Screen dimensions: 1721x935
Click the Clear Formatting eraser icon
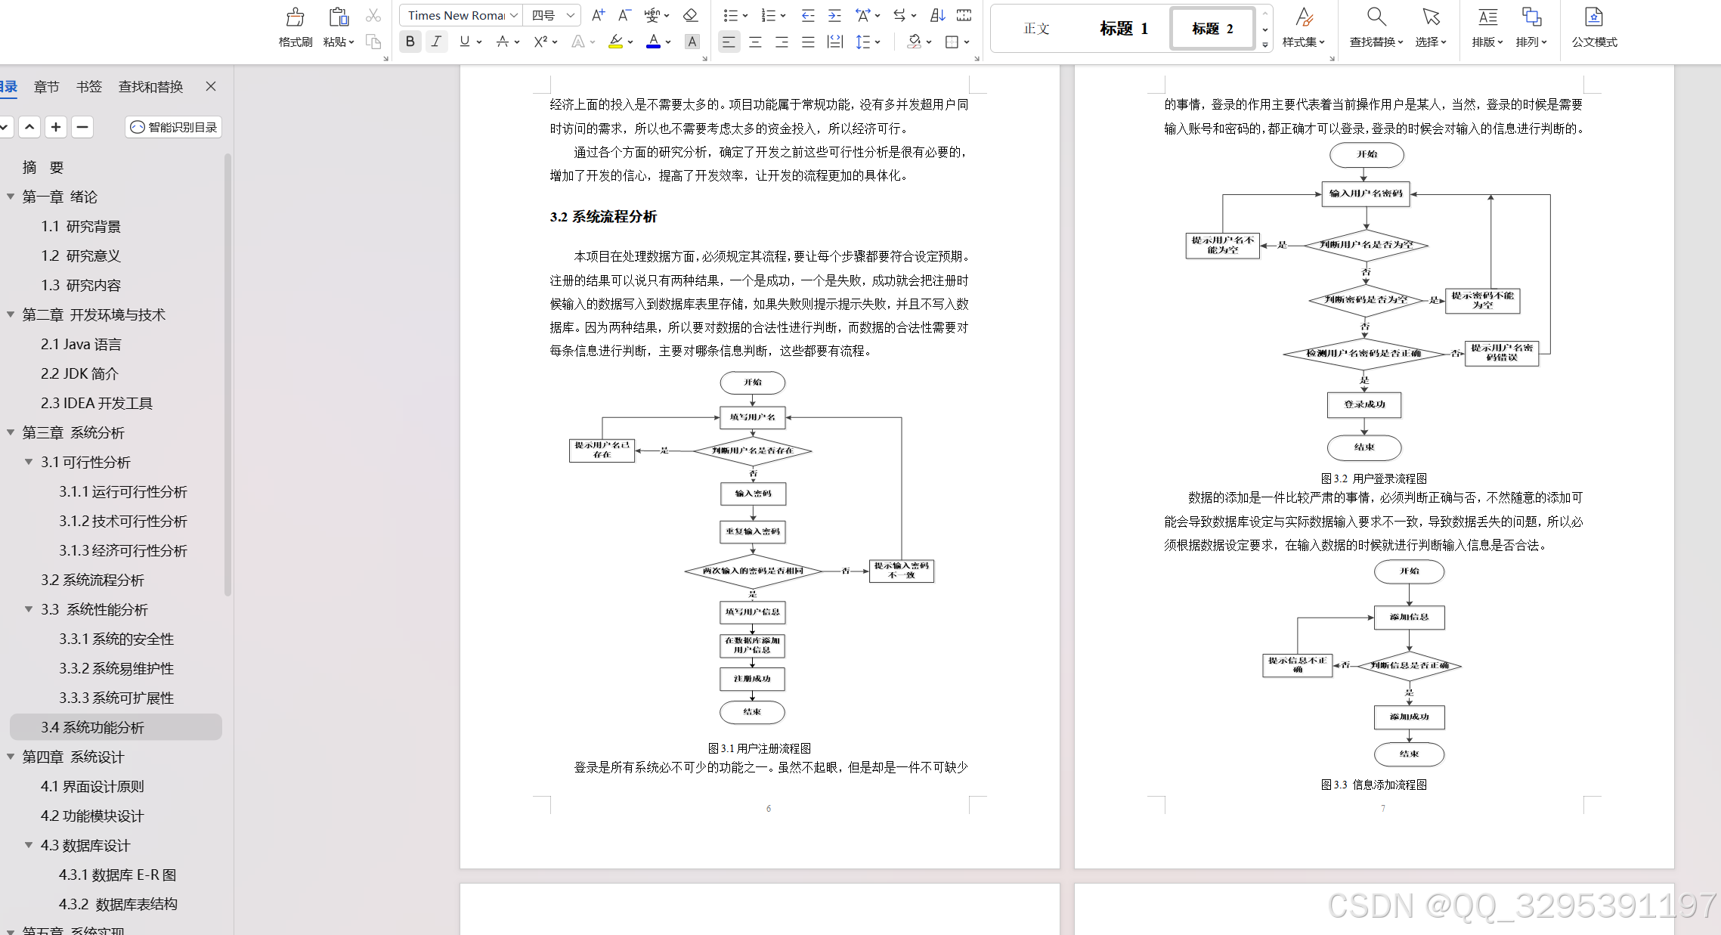pyautogui.click(x=690, y=15)
